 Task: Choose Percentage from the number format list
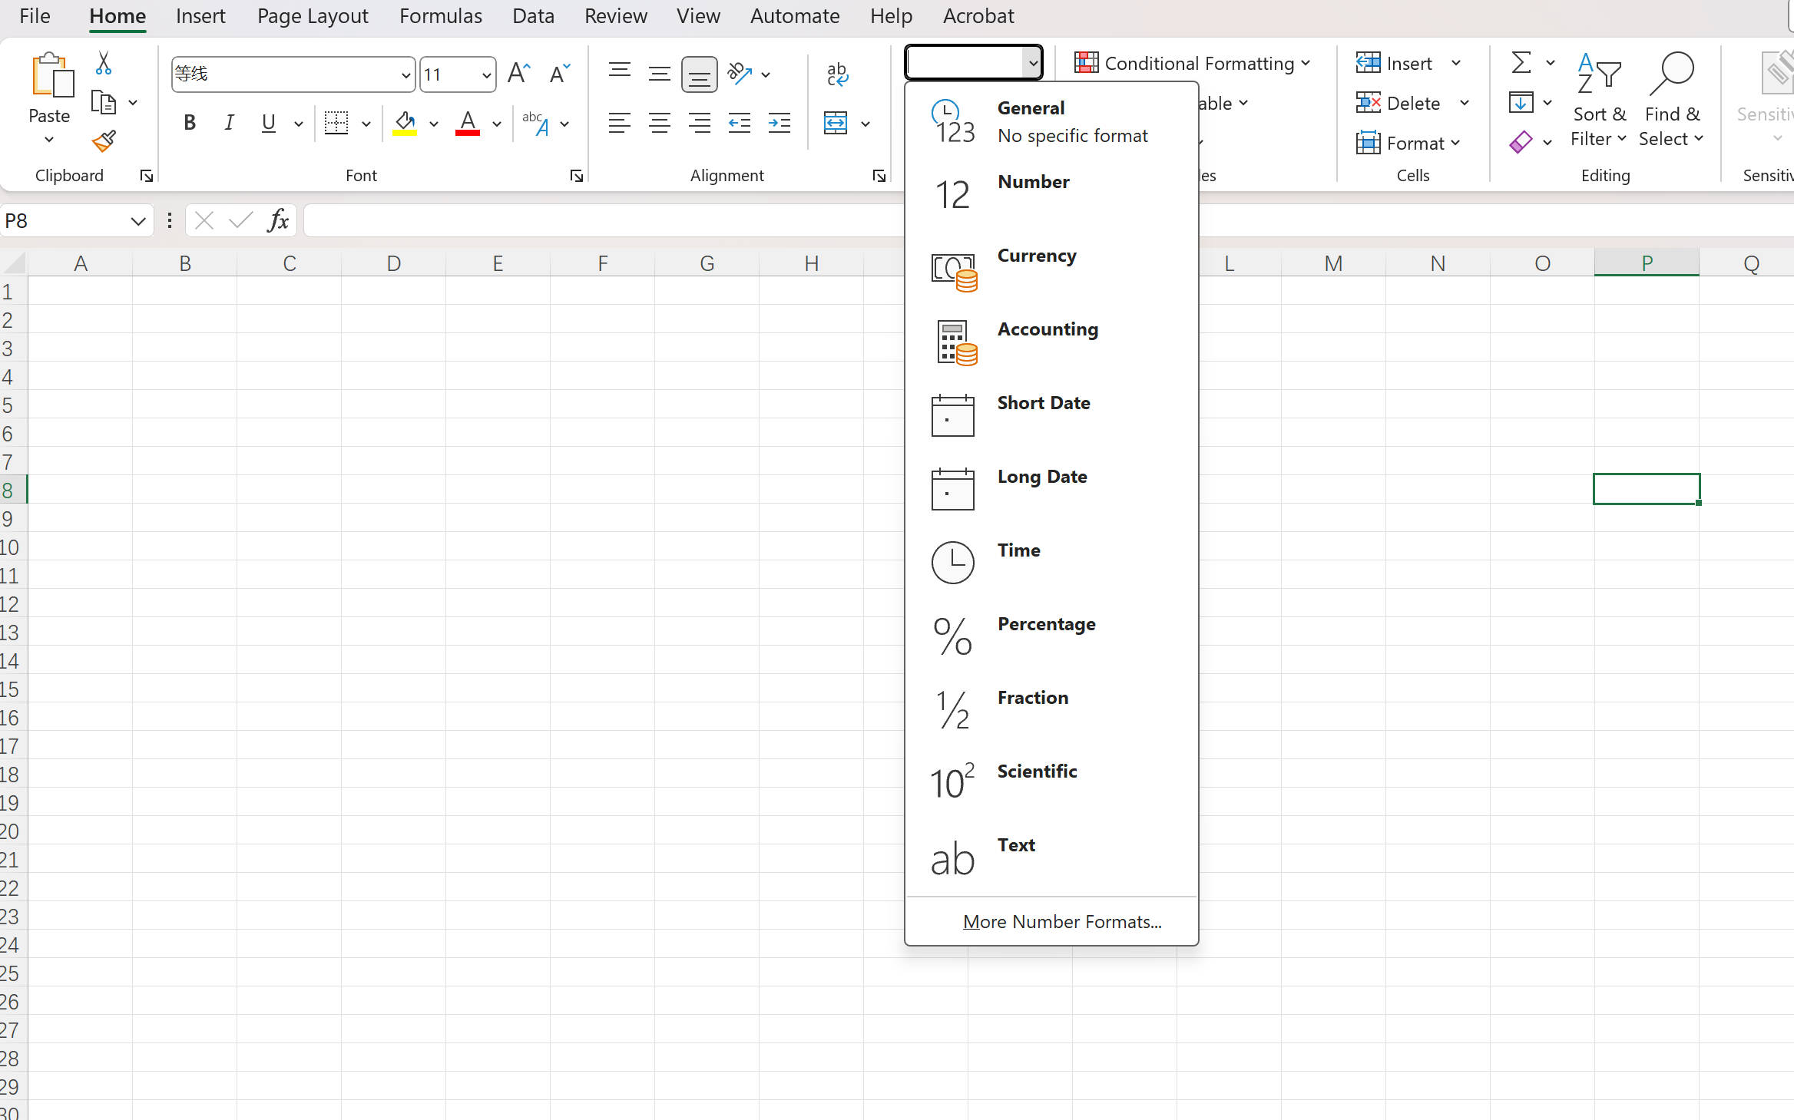click(x=1046, y=624)
